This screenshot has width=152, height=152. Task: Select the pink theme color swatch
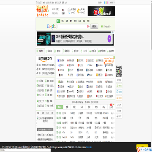108,3
